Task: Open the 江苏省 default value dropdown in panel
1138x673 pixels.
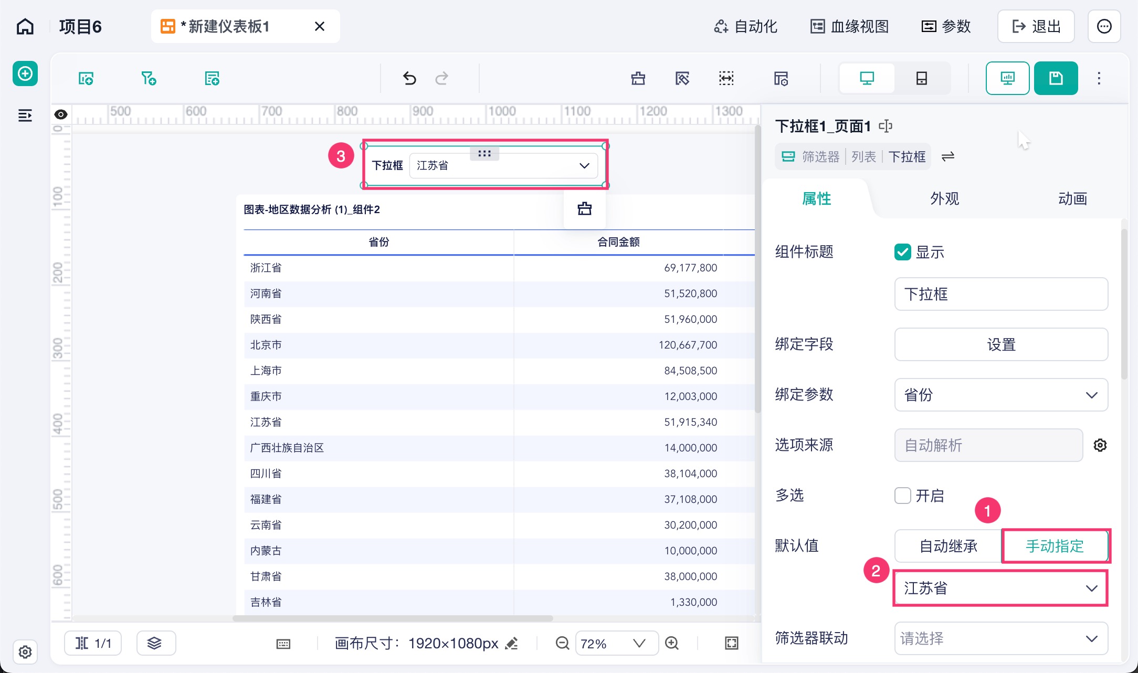Action: 1001,588
